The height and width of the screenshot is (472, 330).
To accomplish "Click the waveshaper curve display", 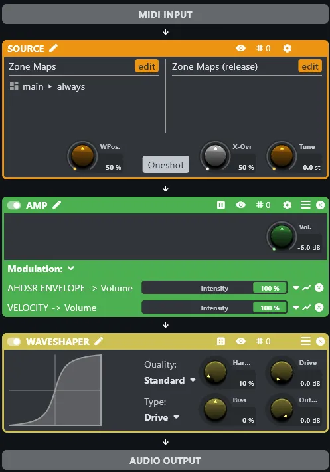I will point(55,390).
